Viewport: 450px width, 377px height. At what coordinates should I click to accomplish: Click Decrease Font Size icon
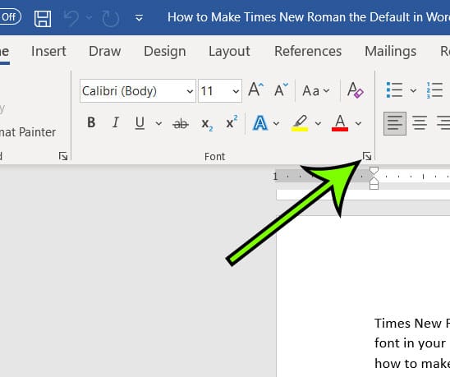coord(281,90)
